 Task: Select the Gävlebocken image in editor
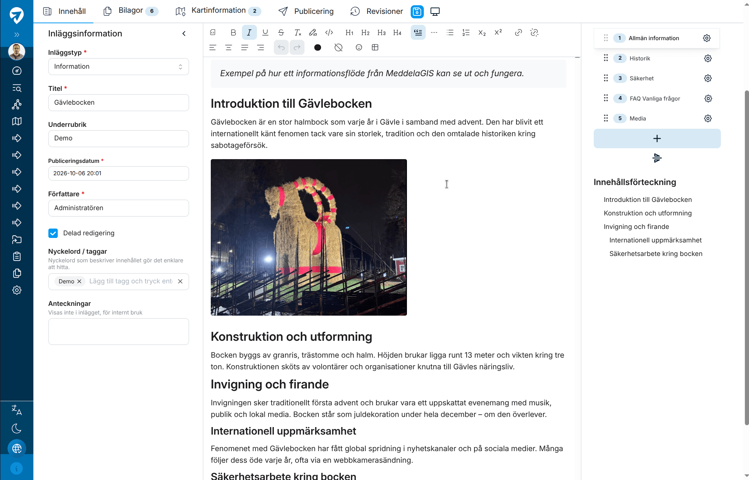[x=309, y=237]
